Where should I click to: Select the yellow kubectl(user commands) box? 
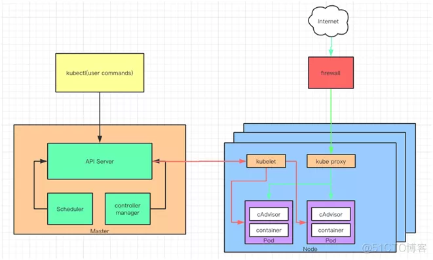pos(100,73)
